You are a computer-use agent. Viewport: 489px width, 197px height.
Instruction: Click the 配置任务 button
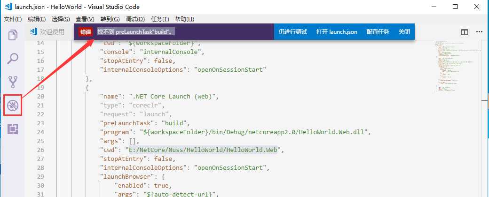[378, 32]
